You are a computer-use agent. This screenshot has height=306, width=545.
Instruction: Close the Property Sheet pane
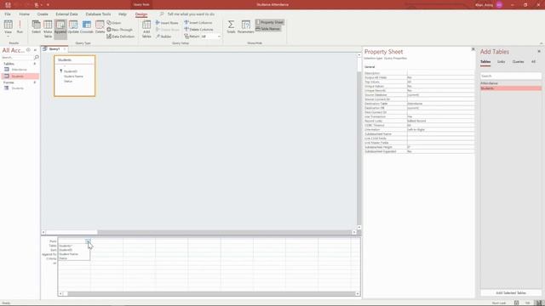coord(473,49)
